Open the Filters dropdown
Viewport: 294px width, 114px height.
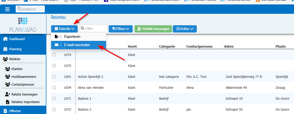(x=121, y=29)
